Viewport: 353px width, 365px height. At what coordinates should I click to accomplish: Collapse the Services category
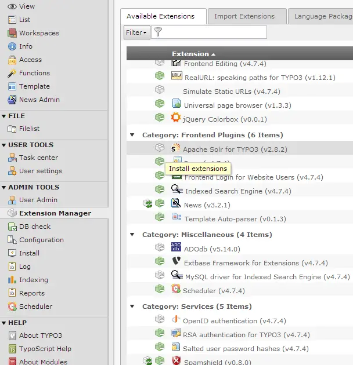[x=132, y=306]
